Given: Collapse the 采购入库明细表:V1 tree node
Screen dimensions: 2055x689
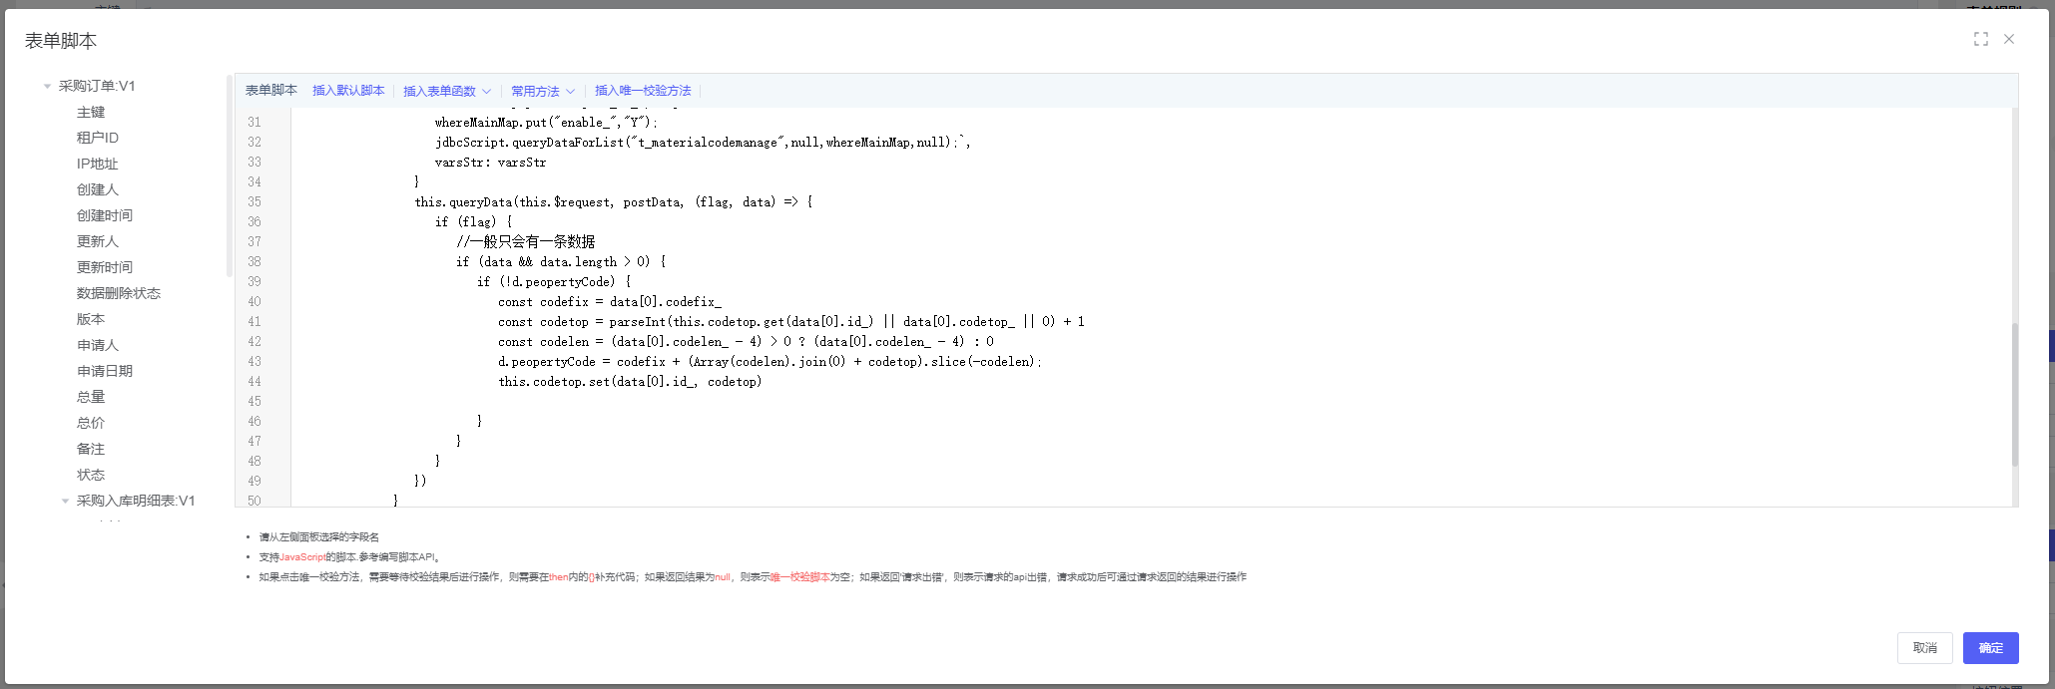Looking at the screenshot, I should pyautogui.click(x=66, y=502).
